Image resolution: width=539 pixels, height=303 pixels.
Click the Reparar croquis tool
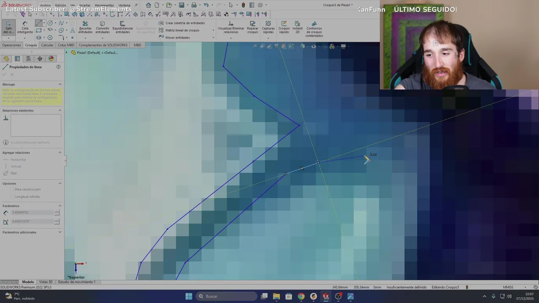[253, 27]
